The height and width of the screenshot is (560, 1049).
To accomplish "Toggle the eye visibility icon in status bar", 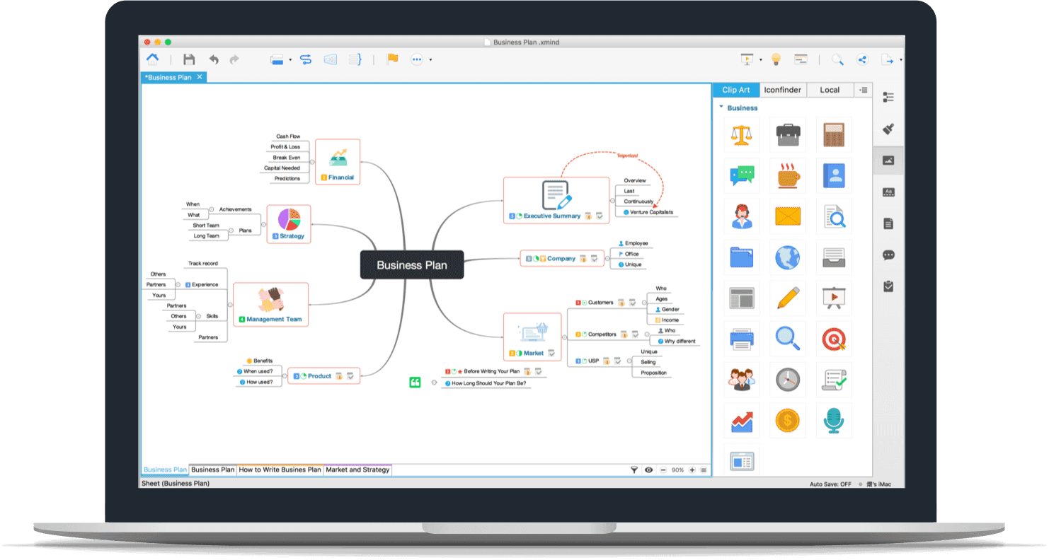I will pyautogui.click(x=648, y=470).
